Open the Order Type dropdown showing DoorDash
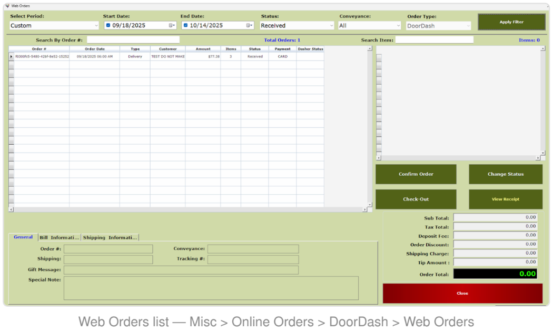Screen dimensions: 553x331 [x=438, y=26]
